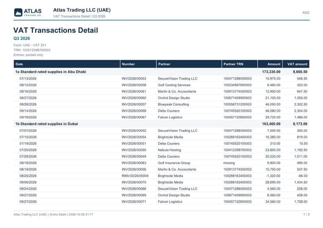323x228 pixels.
Task: Click invoice number INV/2026/00071
Action: pyautogui.click(x=134, y=202)
